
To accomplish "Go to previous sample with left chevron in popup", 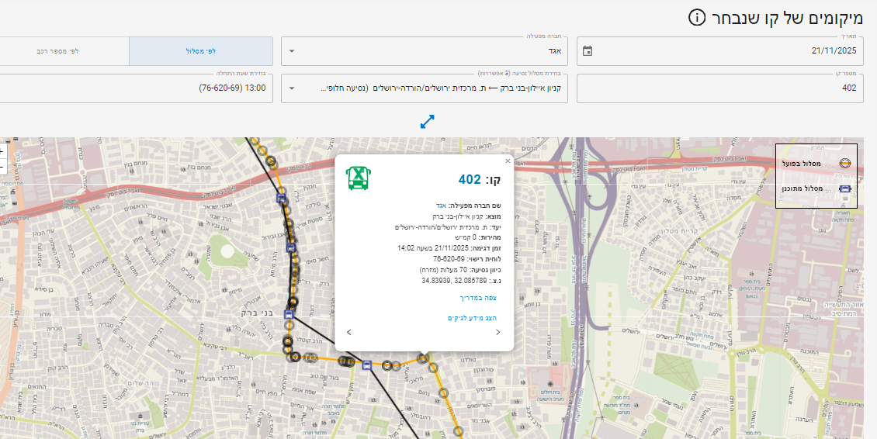I will (348, 332).
